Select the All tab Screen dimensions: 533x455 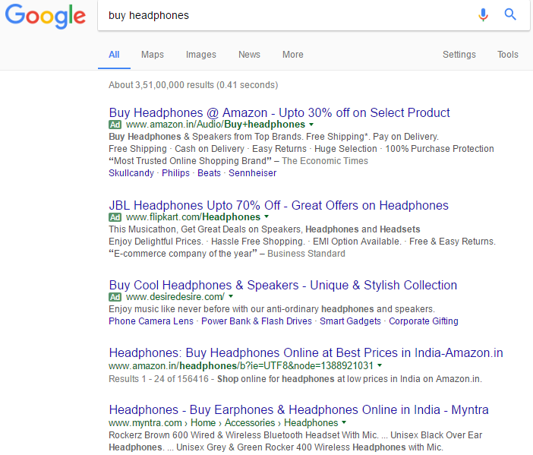114,55
